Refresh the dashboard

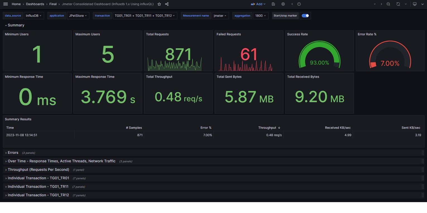pyautogui.click(x=398, y=4)
